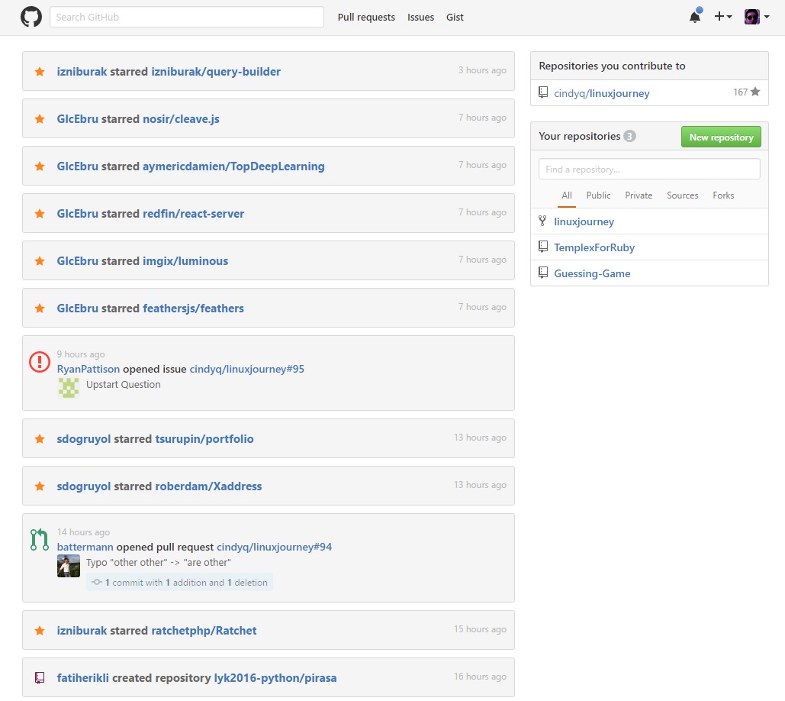Open battermann's profile link
Image resolution: width=785 pixels, height=701 pixels.
pyautogui.click(x=85, y=547)
